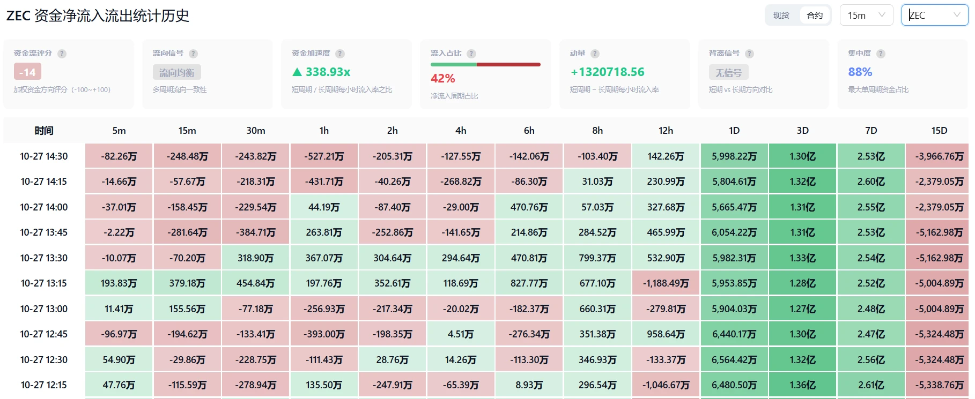The width and height of the screenshot is (975, 399).
Task: Click the 15D column header
Action: coord(939,130)
